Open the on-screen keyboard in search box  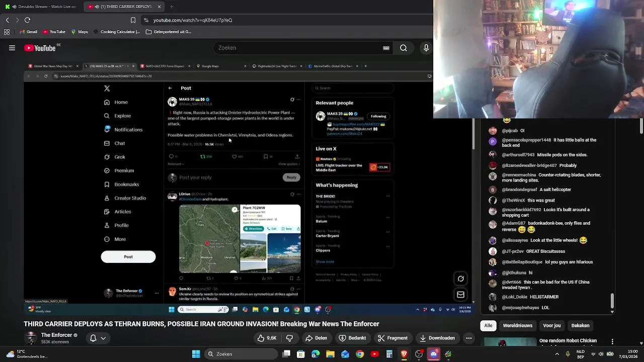[x=386, y=48]
